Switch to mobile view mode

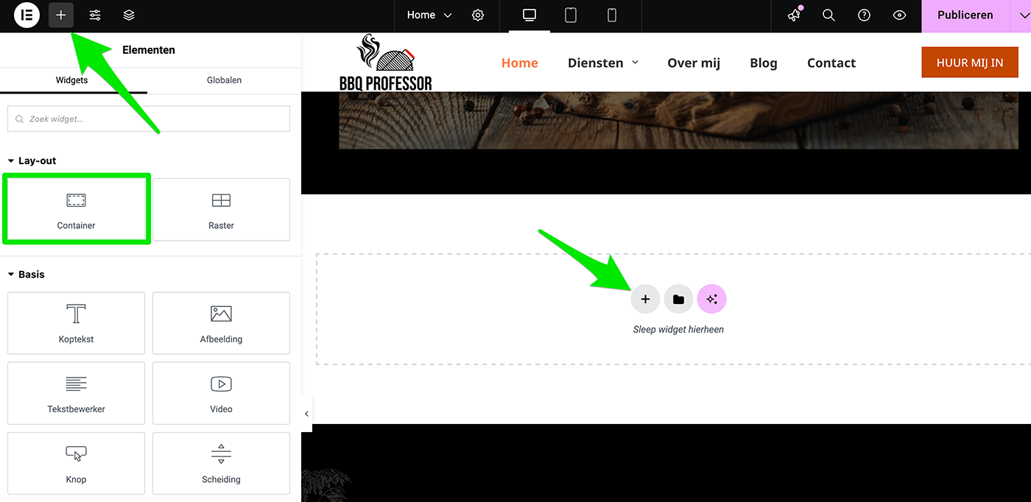click(611, 15)
